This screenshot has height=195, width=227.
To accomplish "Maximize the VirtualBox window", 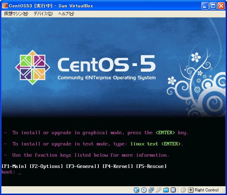I will [213, 6].
